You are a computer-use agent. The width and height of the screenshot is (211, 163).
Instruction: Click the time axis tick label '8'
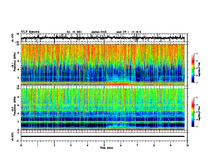pos(154,145)
